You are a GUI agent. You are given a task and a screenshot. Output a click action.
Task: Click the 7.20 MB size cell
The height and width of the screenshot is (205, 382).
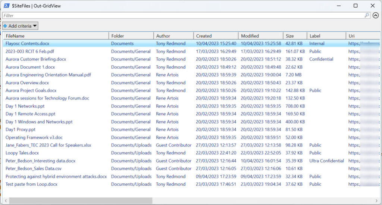point(293,75)
